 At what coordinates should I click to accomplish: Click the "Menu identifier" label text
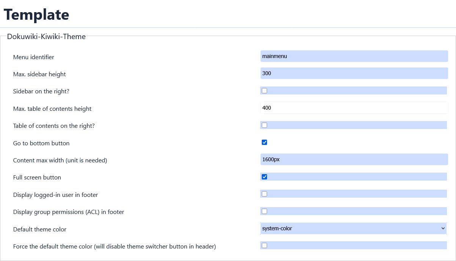pyautogui.click(x=33, y=57)
